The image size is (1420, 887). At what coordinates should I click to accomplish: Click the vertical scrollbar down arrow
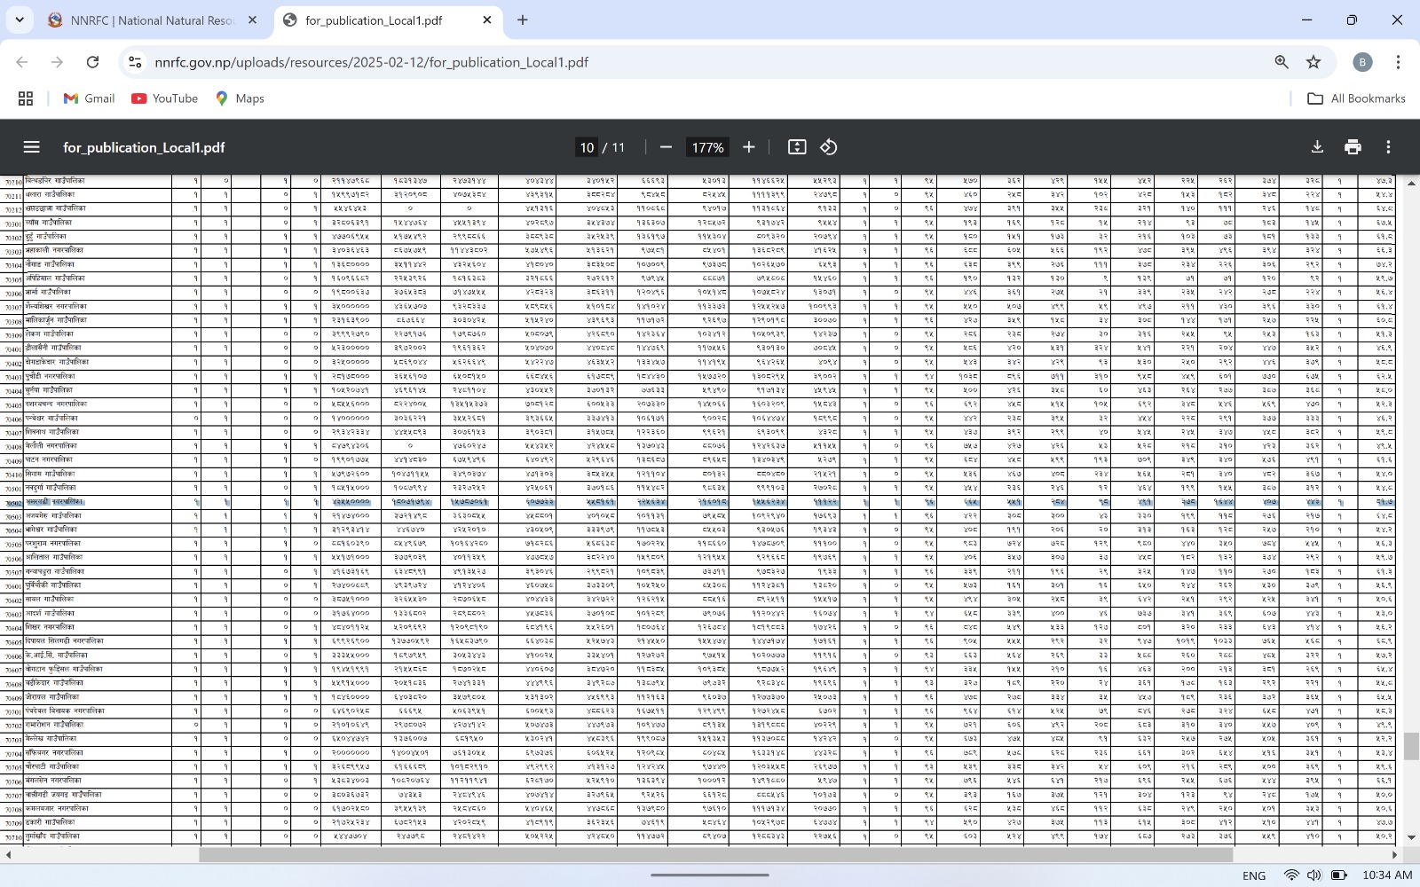click(1412, 837)
